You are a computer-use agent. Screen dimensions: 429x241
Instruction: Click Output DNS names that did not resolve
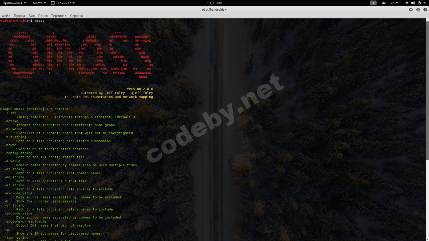[53, 225]
